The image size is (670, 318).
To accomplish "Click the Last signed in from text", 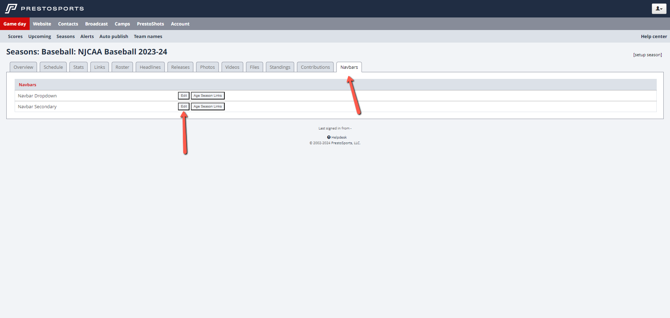I will [335, 128].
